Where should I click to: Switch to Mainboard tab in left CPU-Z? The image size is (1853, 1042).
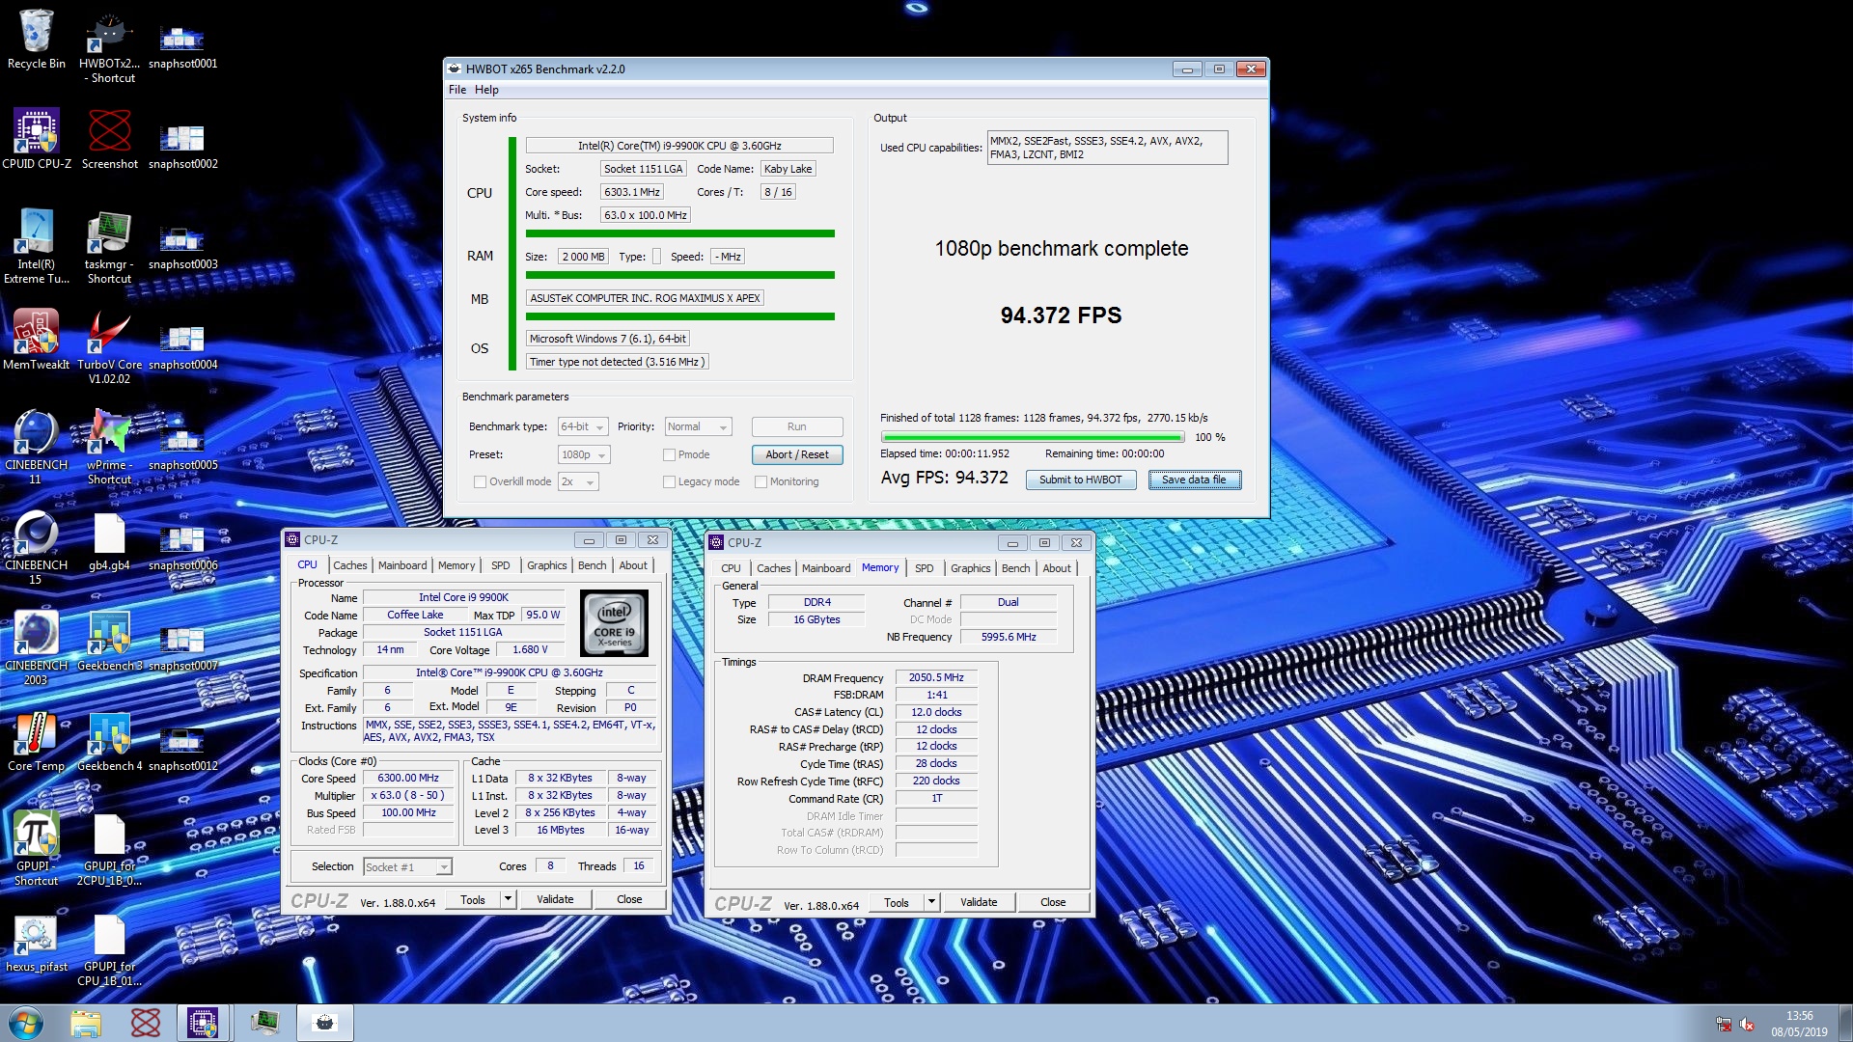[x=402, y=565]
